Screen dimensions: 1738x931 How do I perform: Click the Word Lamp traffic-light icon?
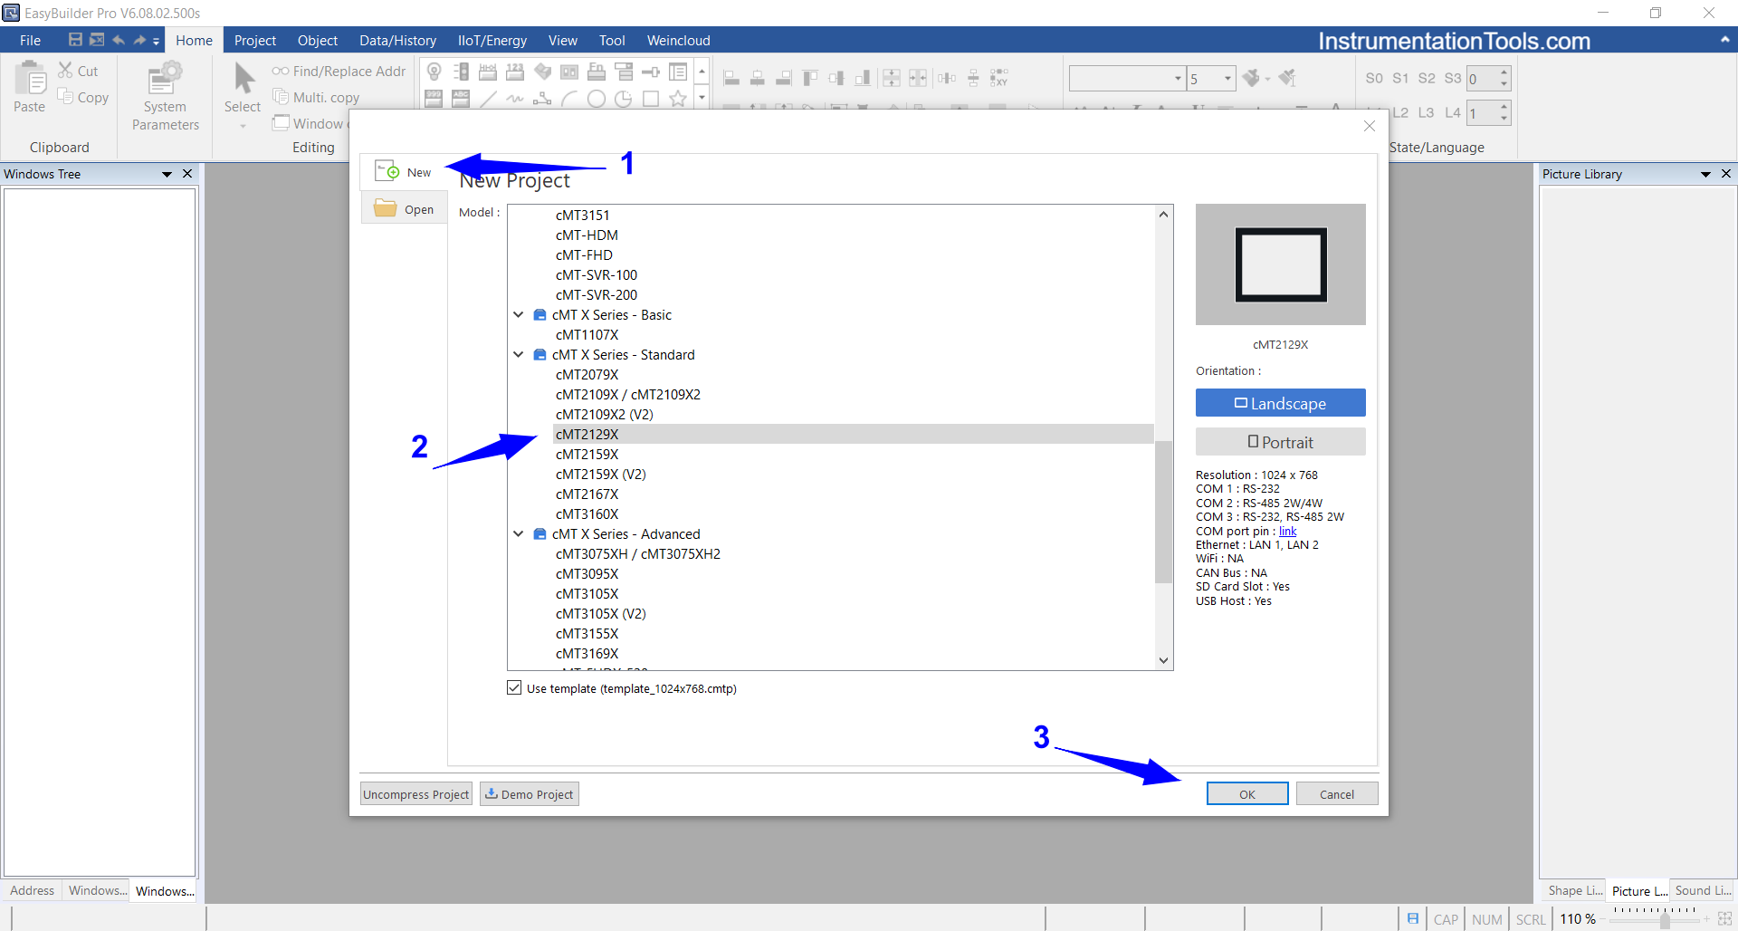pyautogui.click(x=461, y=72)
